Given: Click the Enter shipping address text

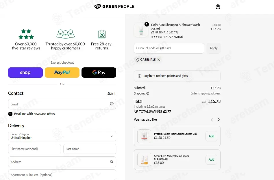Looking at the screenshot, I should 206,93.
